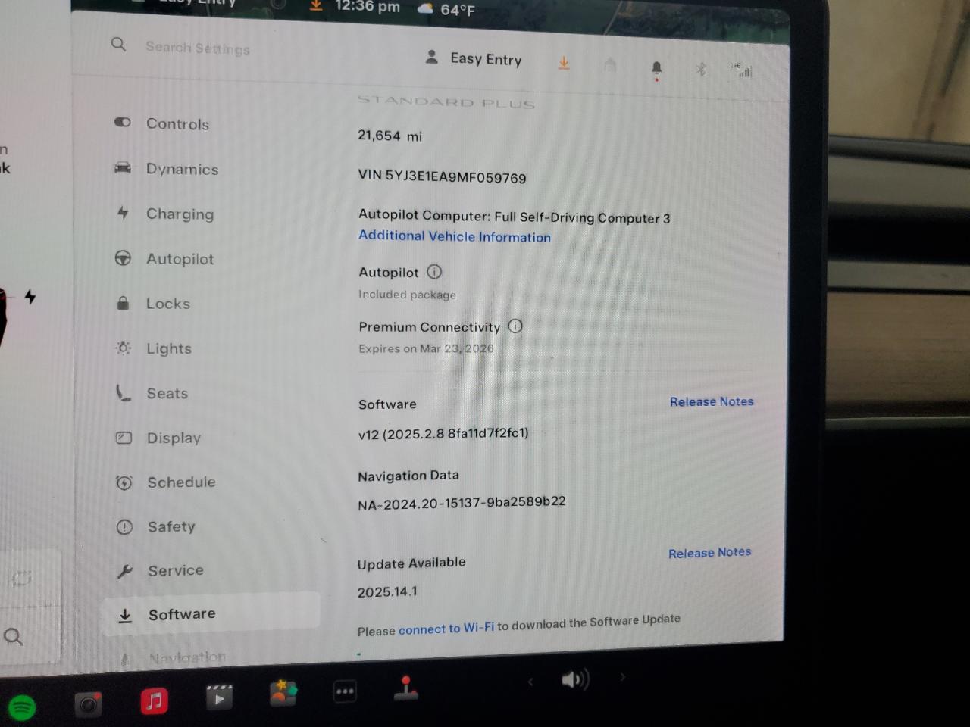Screen dimensions: 970x727
Task: Open the Toybox app icon
Action: tap(283, 693)
